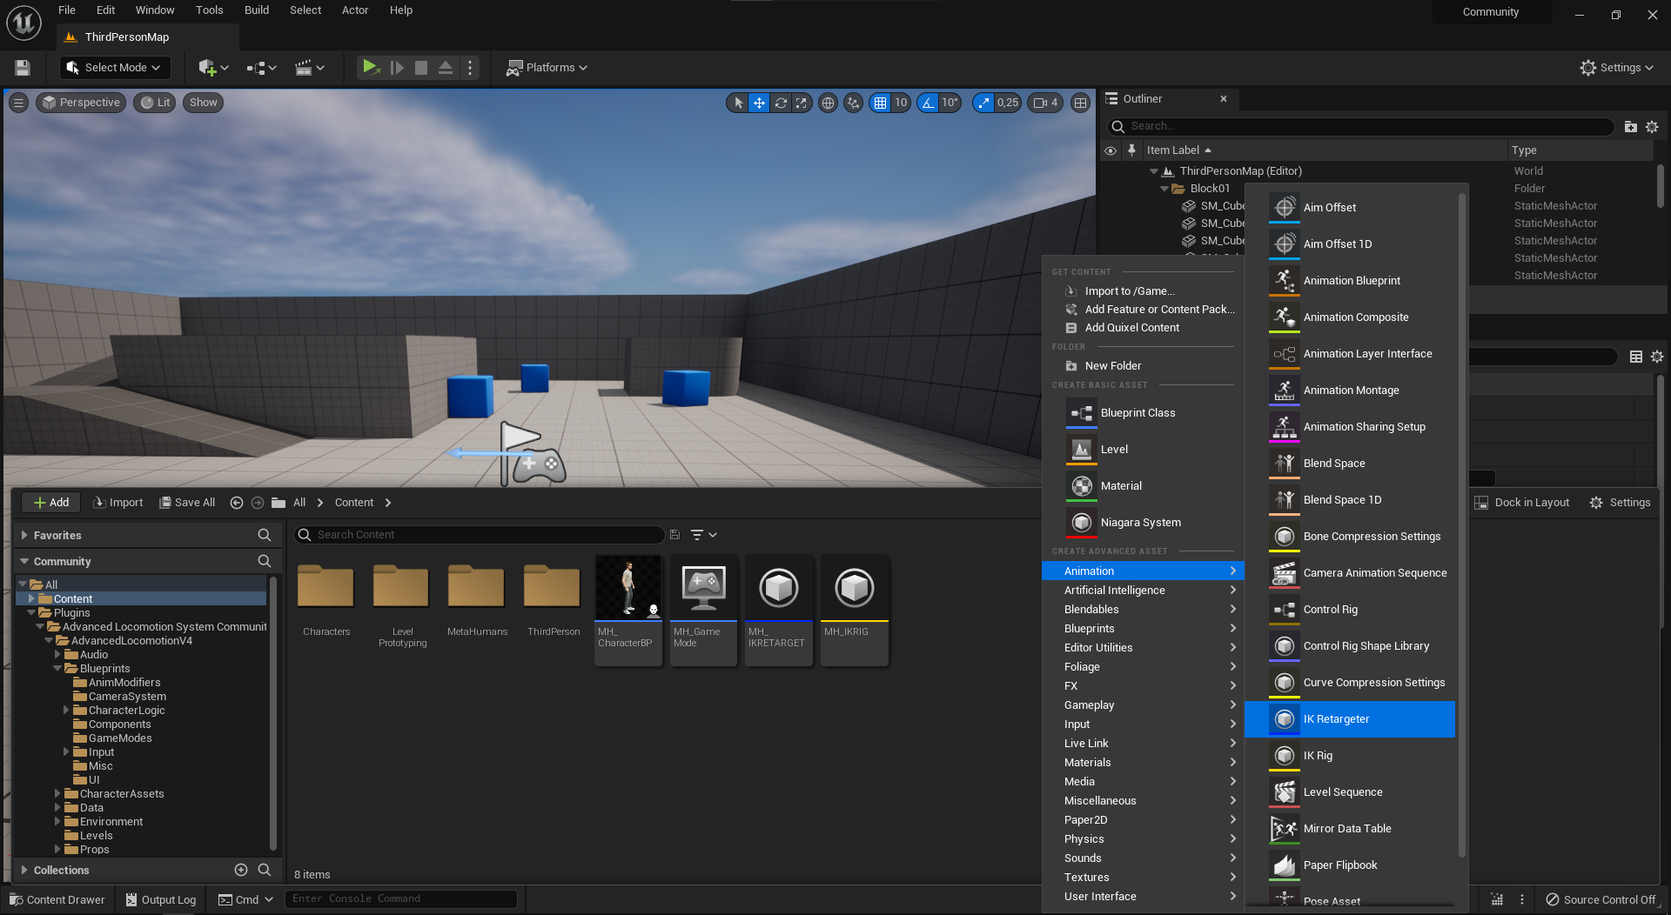Save the current level with the floppy icon
1671x915 pixels.
click(x=23, y=68)
